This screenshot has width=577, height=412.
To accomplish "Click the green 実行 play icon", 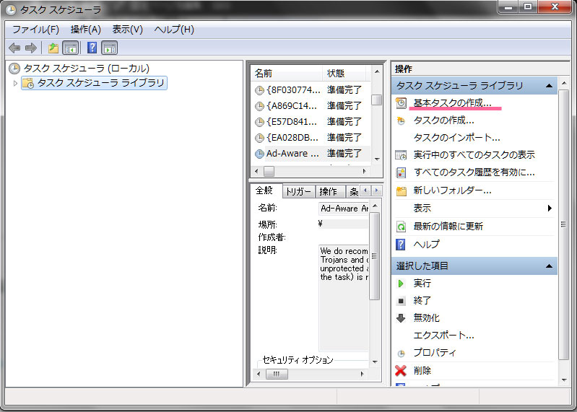I will coord(401,284).
